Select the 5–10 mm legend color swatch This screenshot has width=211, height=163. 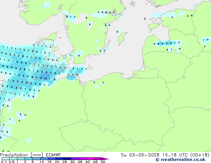tap(36, 159)
